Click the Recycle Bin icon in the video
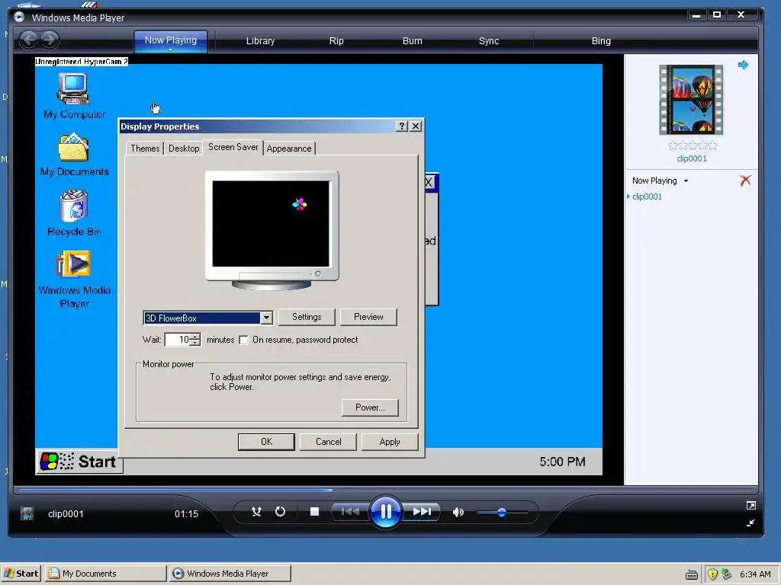The image size is (781, 585). pyautogui.click(x=74, y=206)
